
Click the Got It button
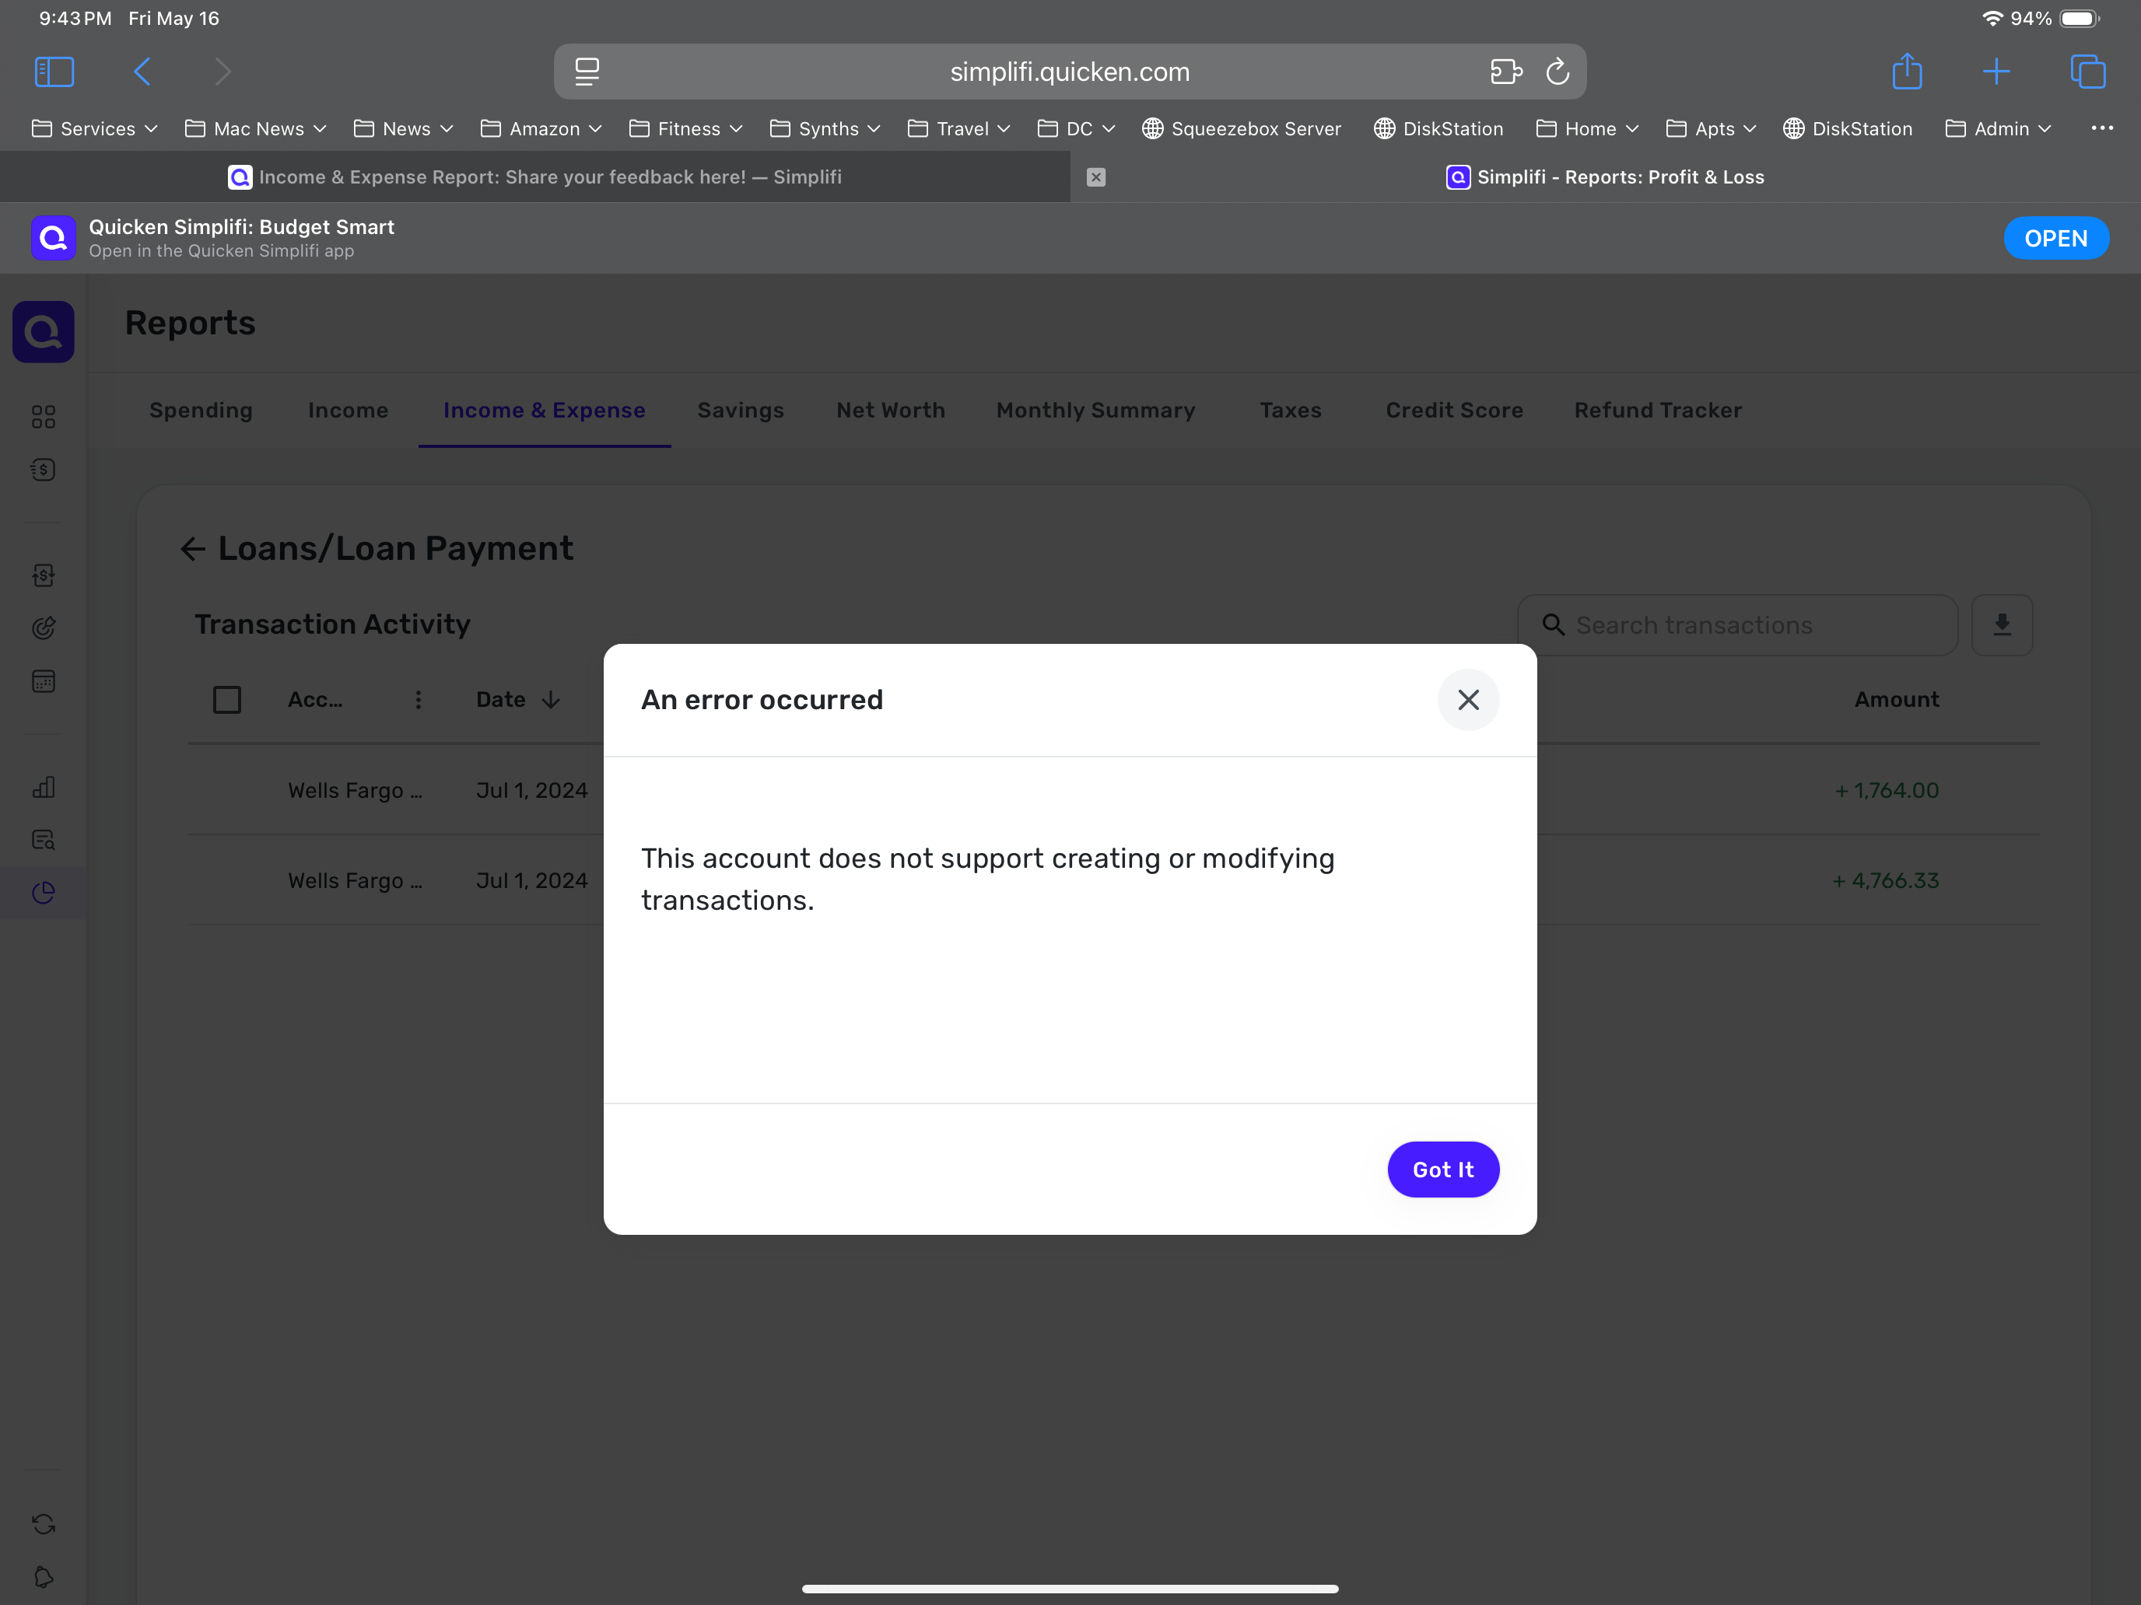[x=1443, y=1170]
